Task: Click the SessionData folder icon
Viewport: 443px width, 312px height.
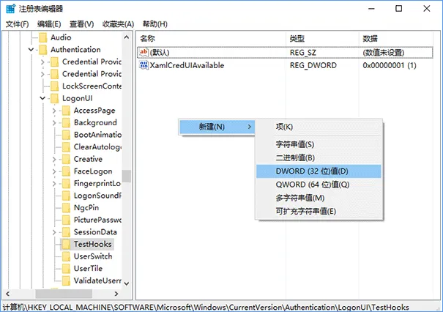Action: (x=66, y=232)
